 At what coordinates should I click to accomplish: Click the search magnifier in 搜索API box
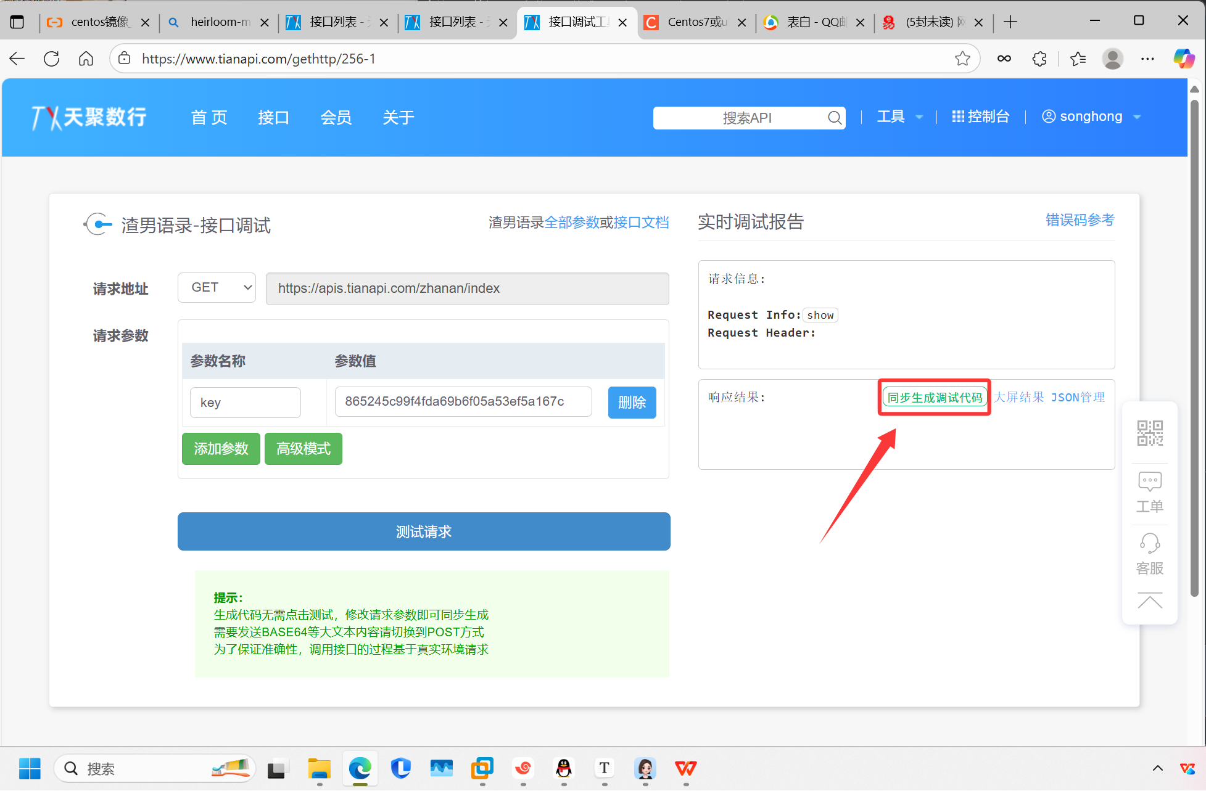(x=834, y=118)
